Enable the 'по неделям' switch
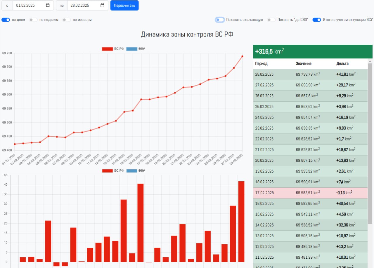This screenshot has height=268, width=374. tap(33, 20)
